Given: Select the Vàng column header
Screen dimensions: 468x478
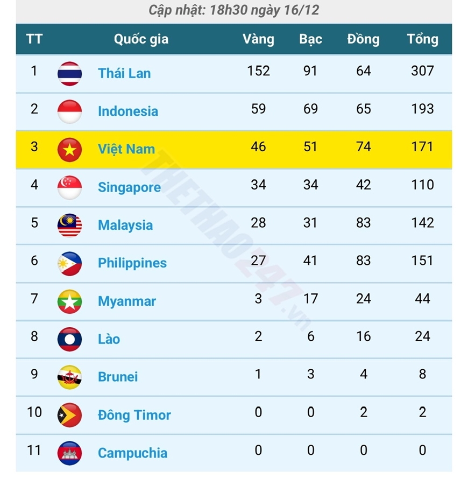Looking at the screenshot, I should pos(258,39).
